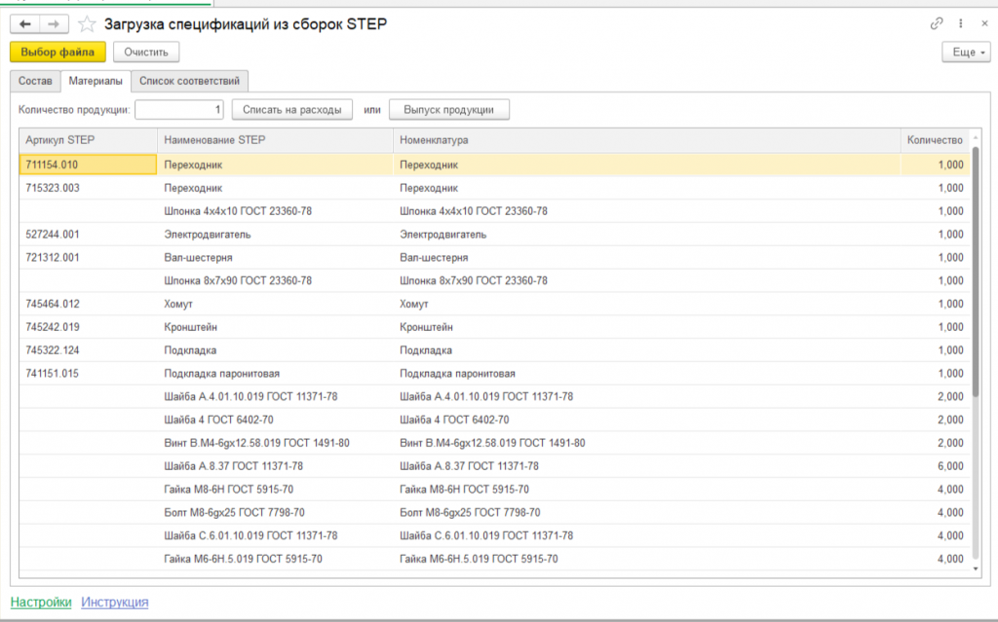Select Наименование cell Шайба 4 ГОСТ 6402-70

coord(275,420)
